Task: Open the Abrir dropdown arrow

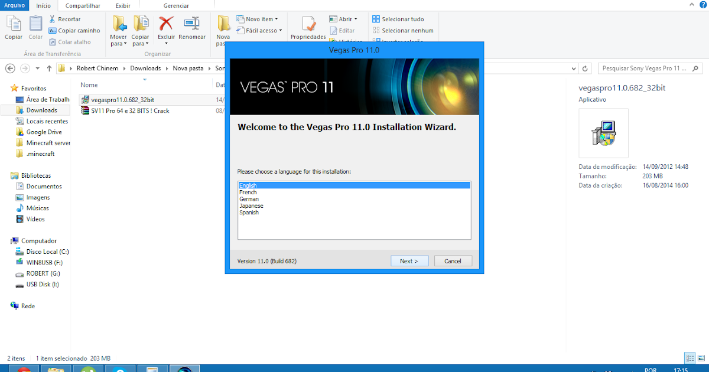Action: click(356, 19)
